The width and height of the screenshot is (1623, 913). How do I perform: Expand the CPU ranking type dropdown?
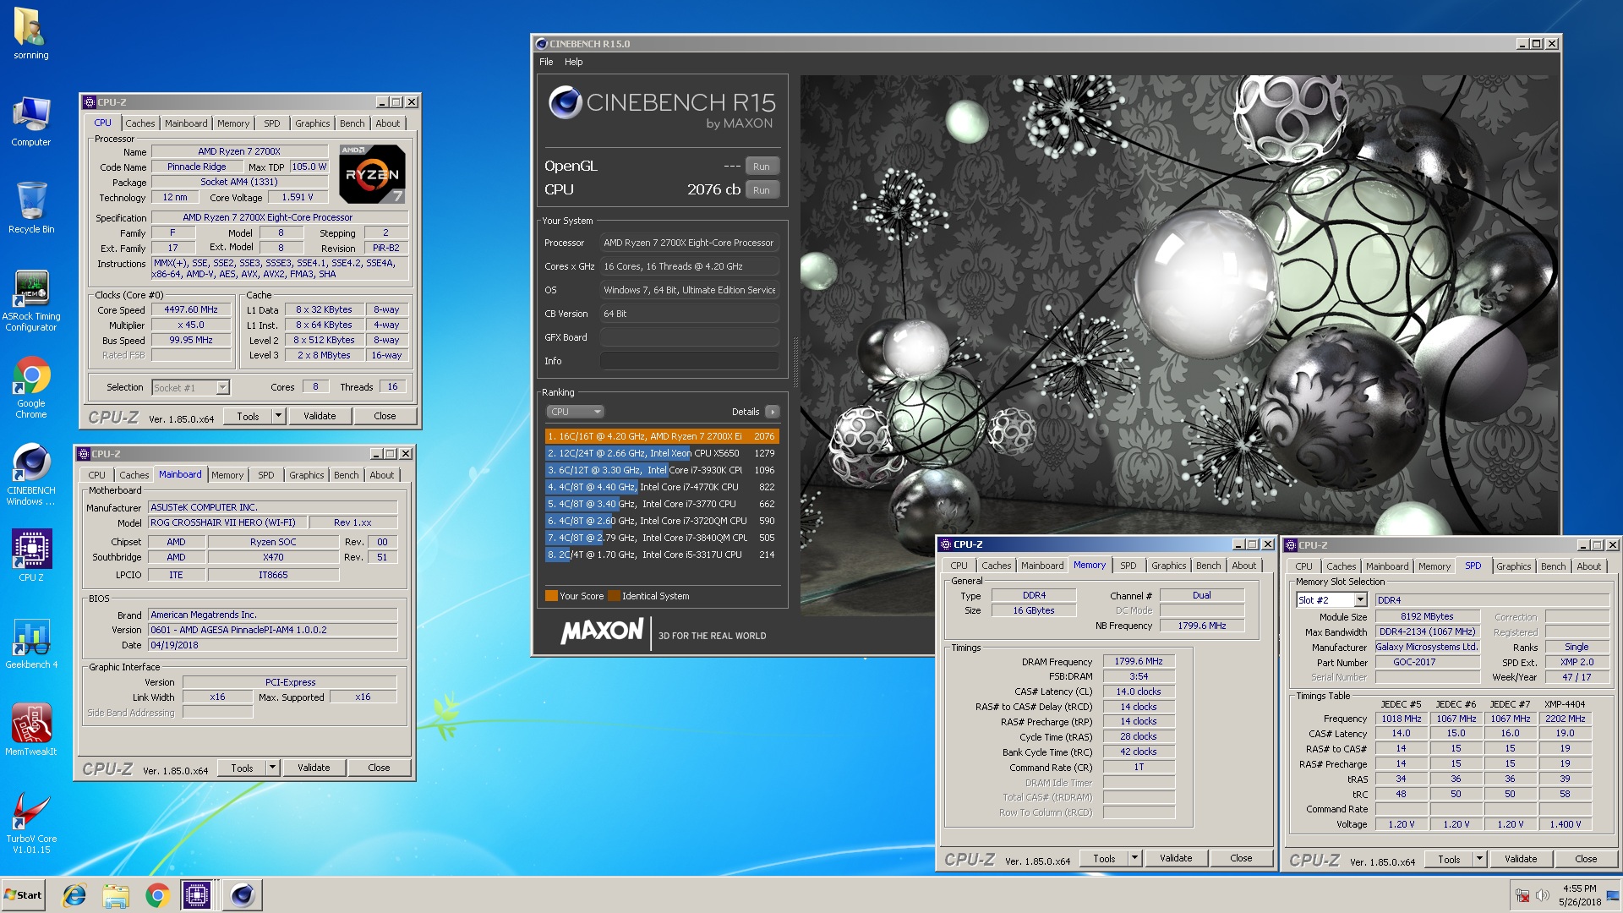click(575, 412)
